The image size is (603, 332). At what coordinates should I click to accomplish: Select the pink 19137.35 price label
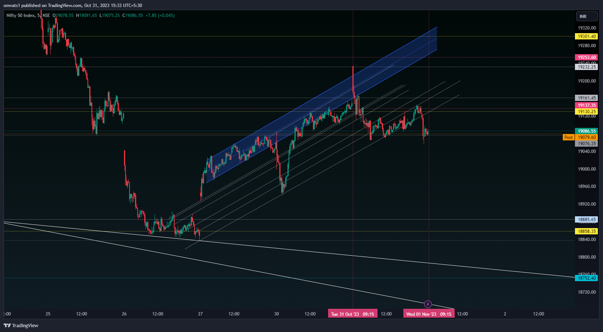tap(586, 105)
